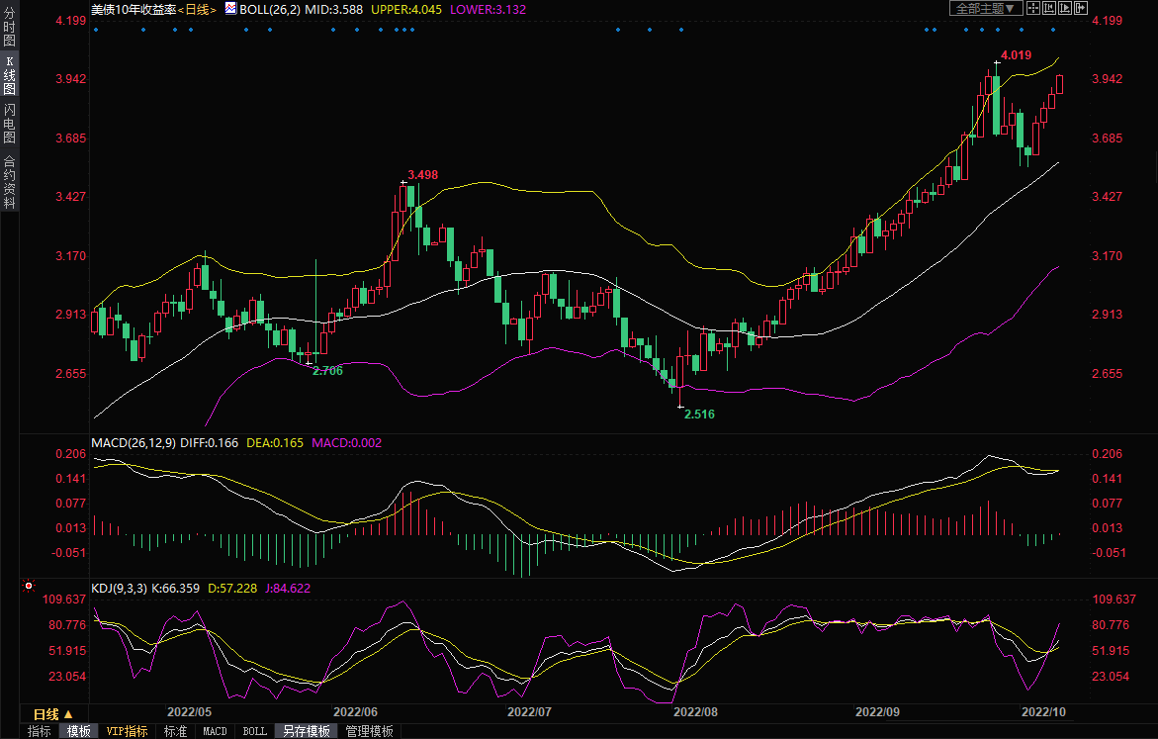Viewport: 1158px width, 739px height.
Task: Click the first blue event dot at top-left
Action: [x=96, y=30]
